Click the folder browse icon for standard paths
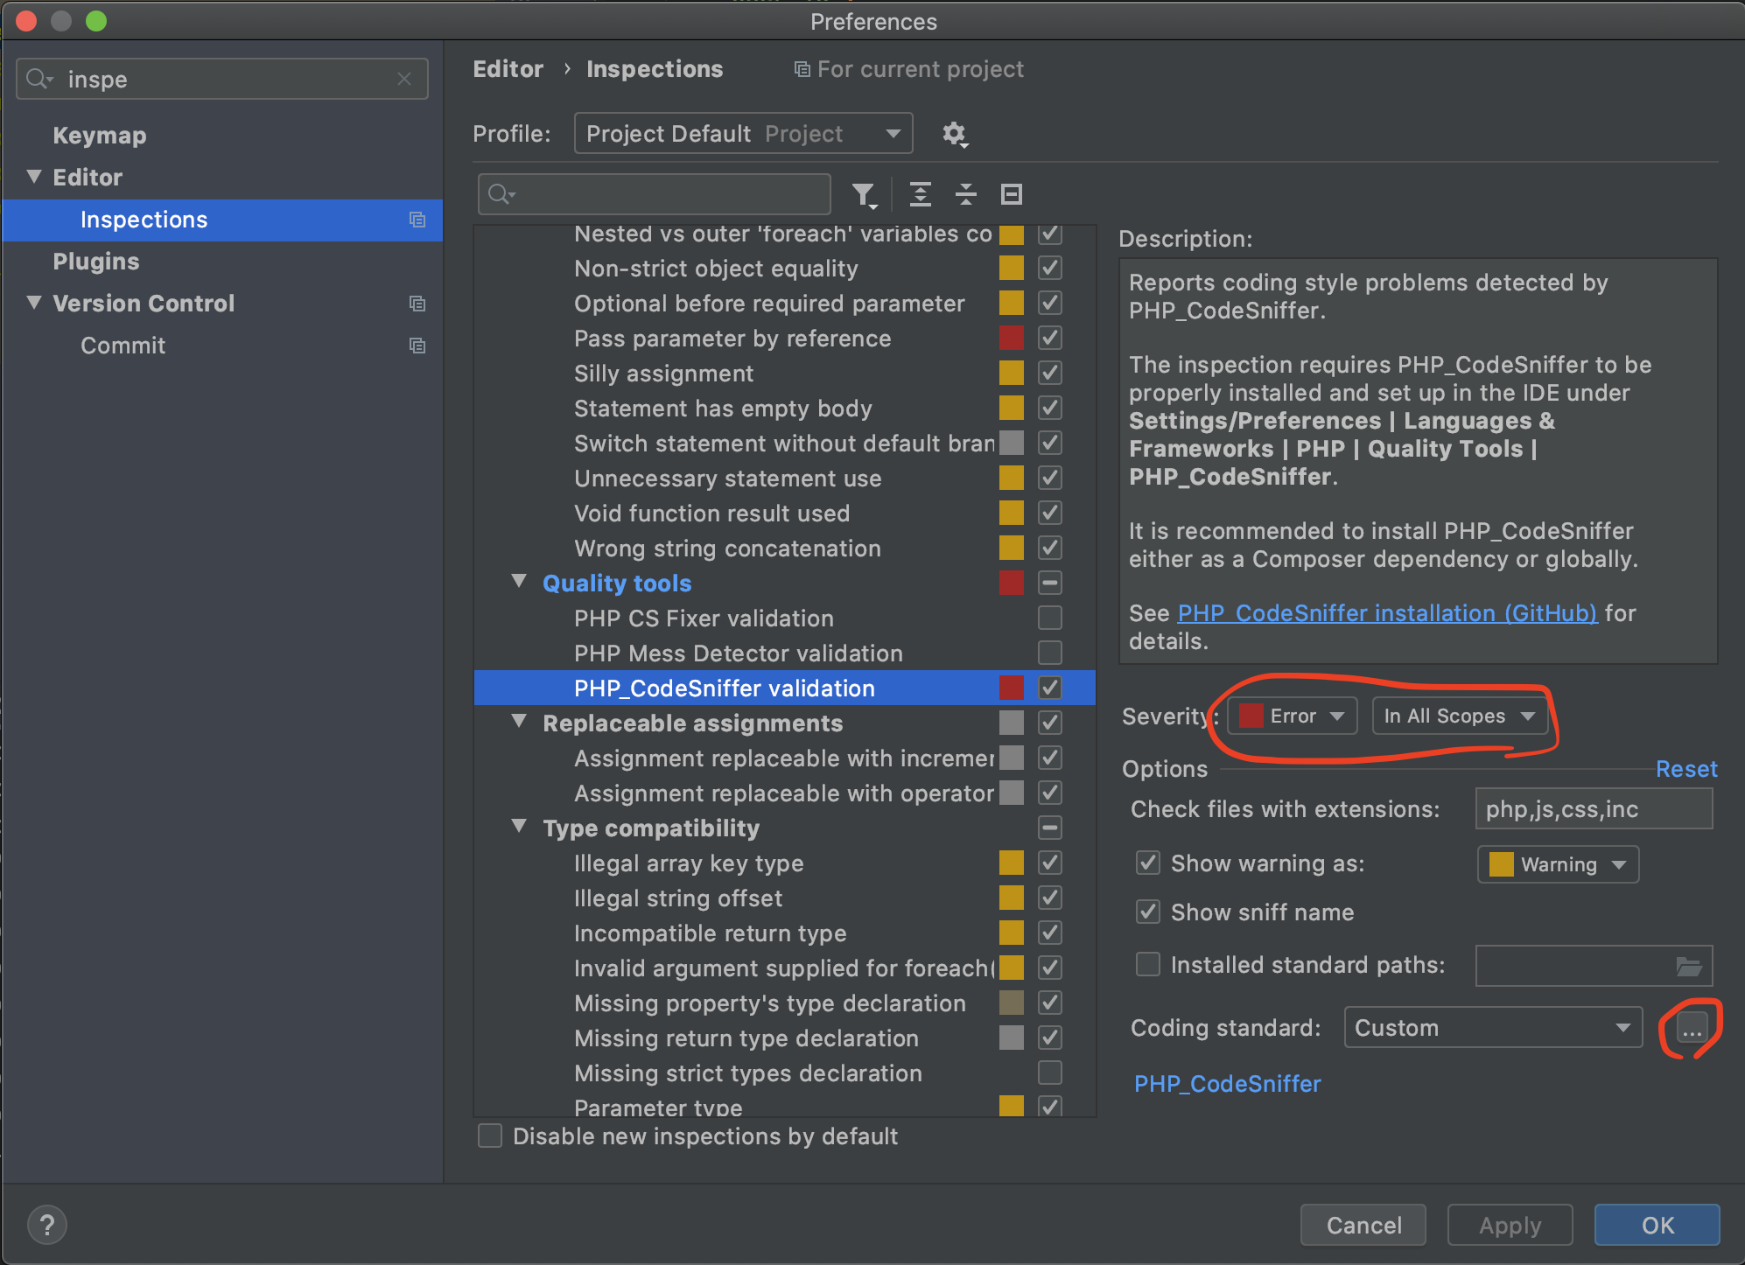The image size is (1745, 1265). 1688,966
